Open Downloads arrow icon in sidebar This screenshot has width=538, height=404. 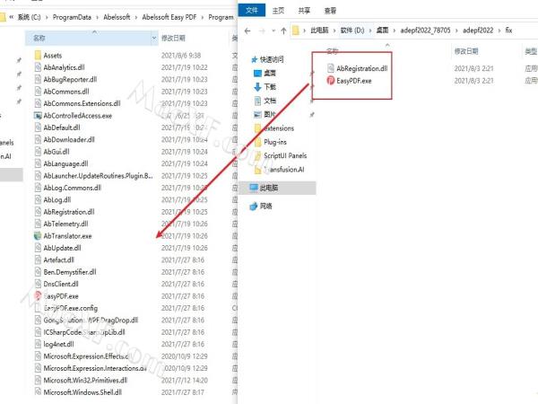(x=257, y=87)
